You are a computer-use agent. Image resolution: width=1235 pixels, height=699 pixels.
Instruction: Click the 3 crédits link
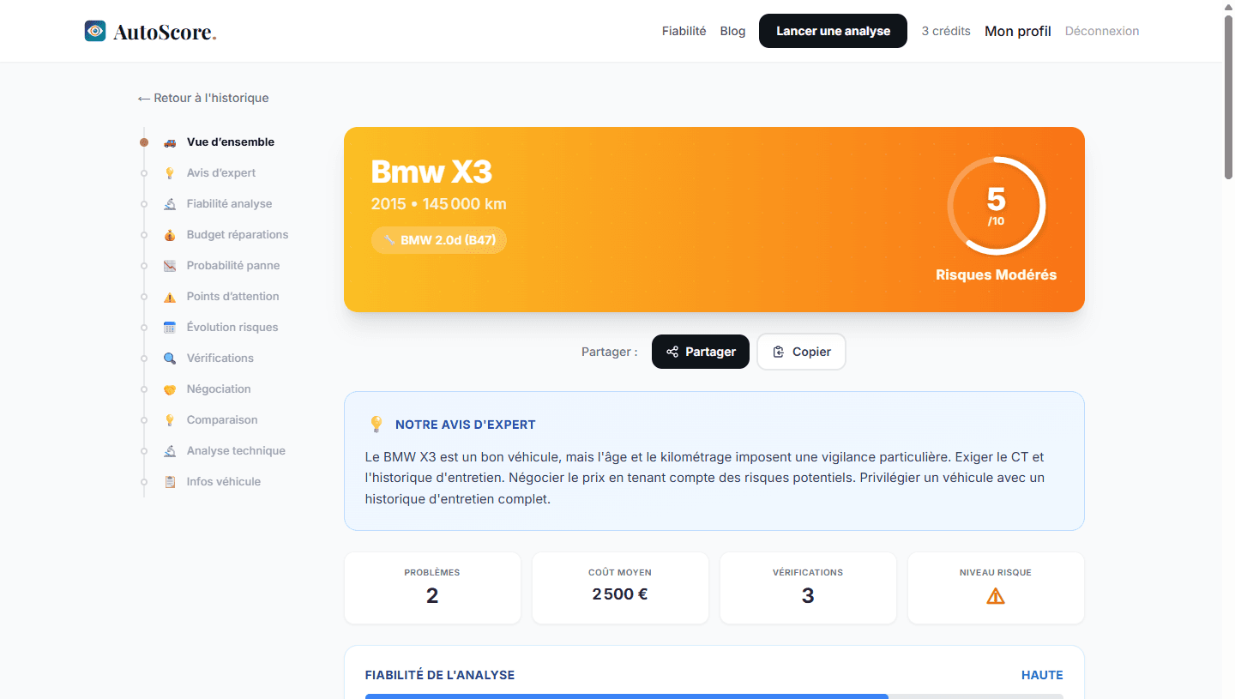point(946,31)
